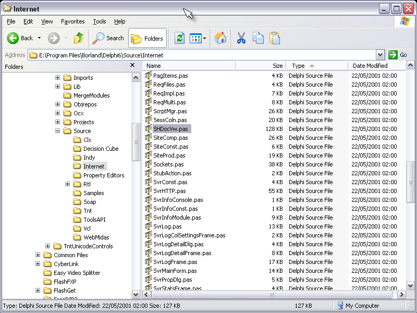Open the Tools menu
417x313 pixels.
(x=99, y=21)
